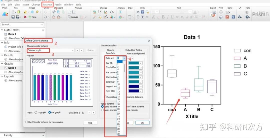Viewport: 270px width, 138px height.
Task: Switch to the Embedded Tables tab
Action: (133, 50)
